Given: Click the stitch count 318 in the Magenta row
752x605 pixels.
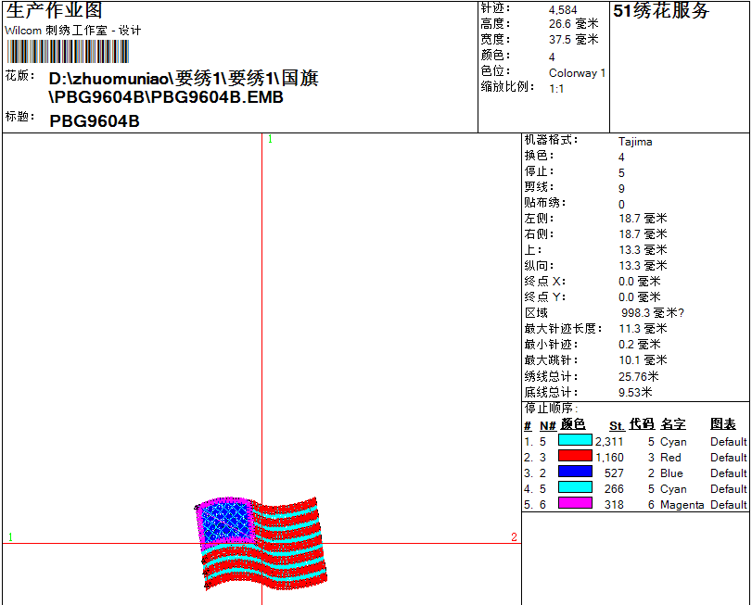Looking at the screenshot, I should click(x=614, y=505).
